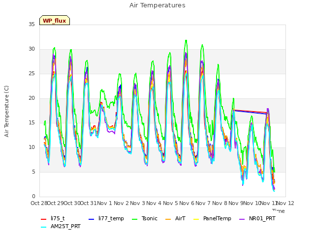Click the orange AirT legend color marker
This screenshot has height=236, width=315.
pos(168,219)
